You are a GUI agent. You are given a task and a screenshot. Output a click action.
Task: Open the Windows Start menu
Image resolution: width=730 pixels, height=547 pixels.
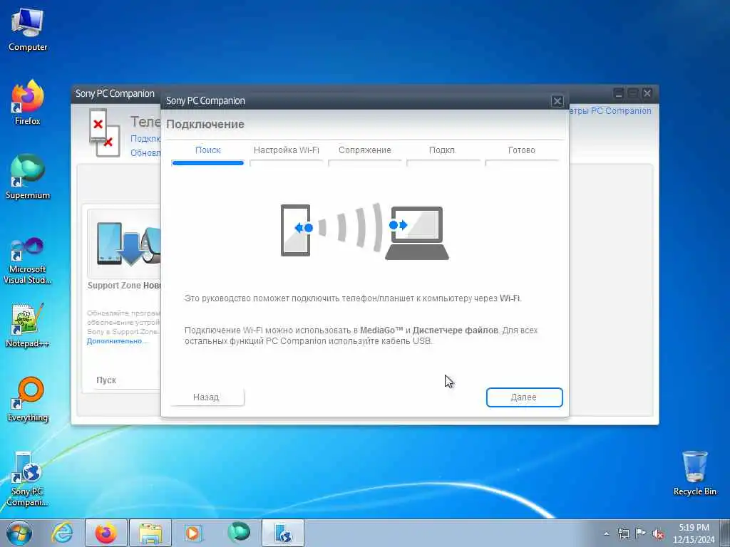[x=19, y=533]
